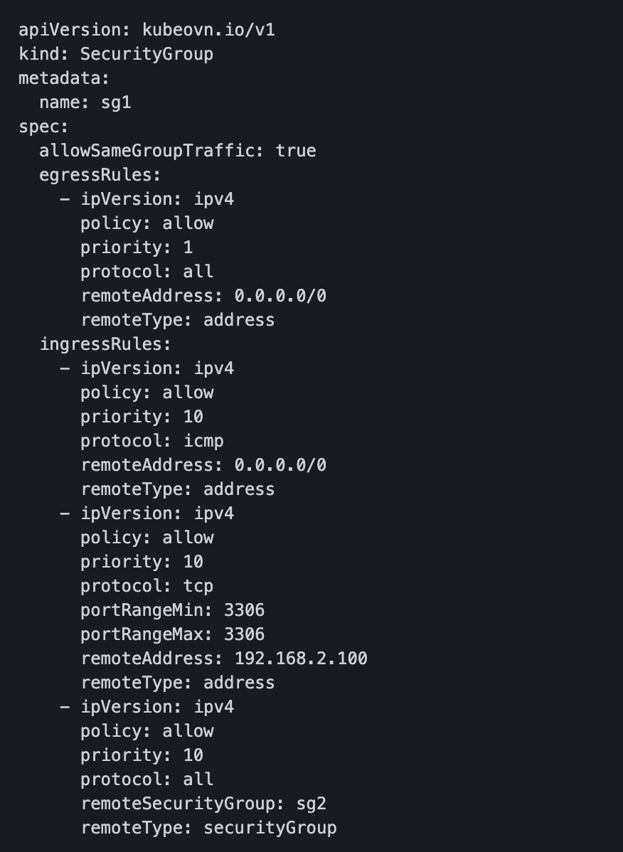Image resolution: width=623 pixels, height=852 pixels.
Task: Click the IP address 192.168.2.100
Action: pos(301,659)
